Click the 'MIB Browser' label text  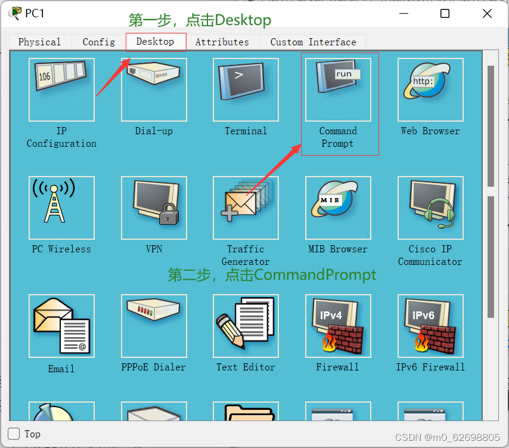coord(338,249)
